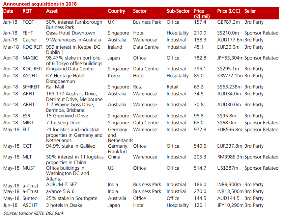Click the 'Suntec' REIT cell

(x=30, y=198)
